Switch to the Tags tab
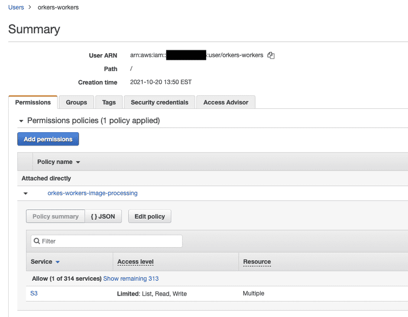Screen dimensions: 408x317 coord(109,103)
